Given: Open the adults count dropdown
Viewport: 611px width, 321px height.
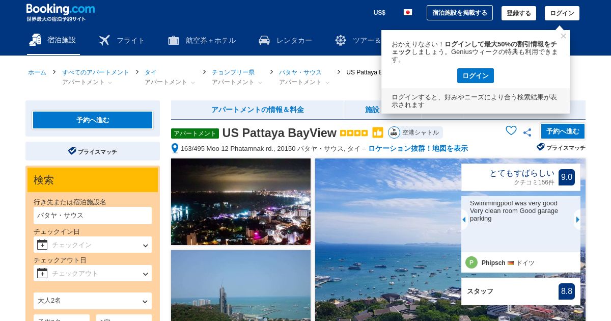Looking at the screenshot, I should [x=93, y=301].
